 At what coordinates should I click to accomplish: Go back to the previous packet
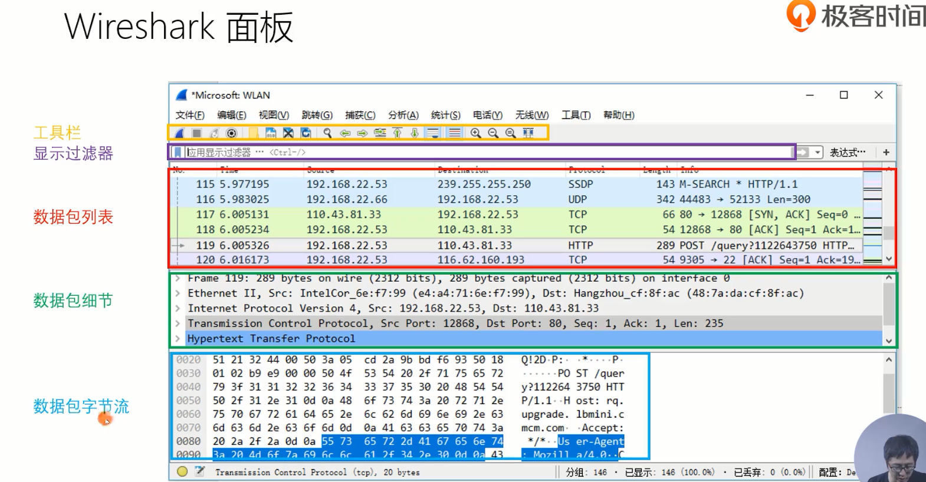(x=345, y=133)
